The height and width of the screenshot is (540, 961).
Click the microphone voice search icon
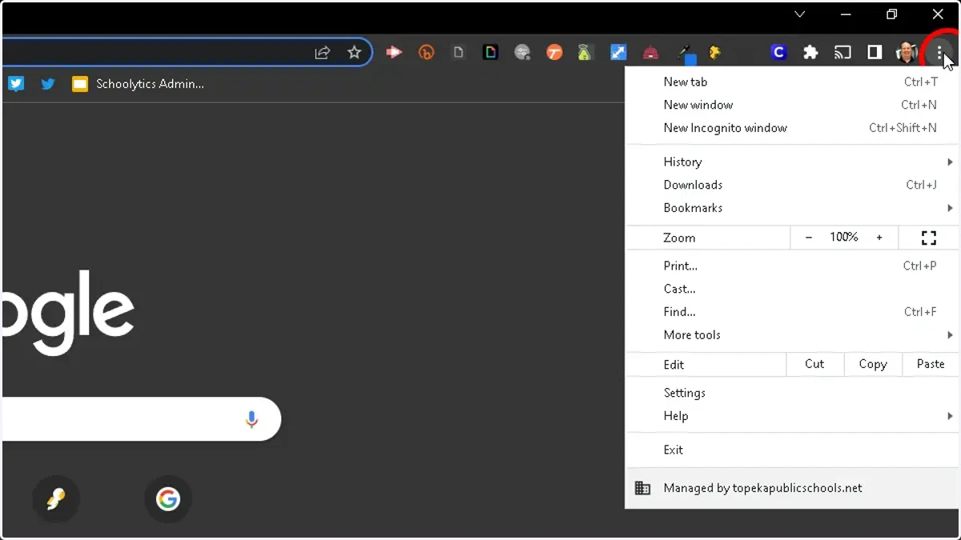coord(251,419)
